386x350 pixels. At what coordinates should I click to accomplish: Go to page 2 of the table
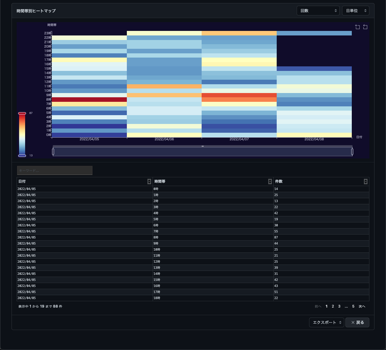332,307
